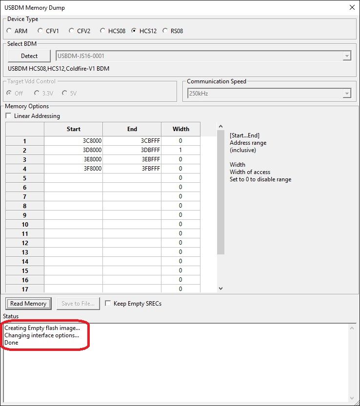The image size is (360, 406).
Task: Select the HCS12 device type
Action: tap(144, 31)
